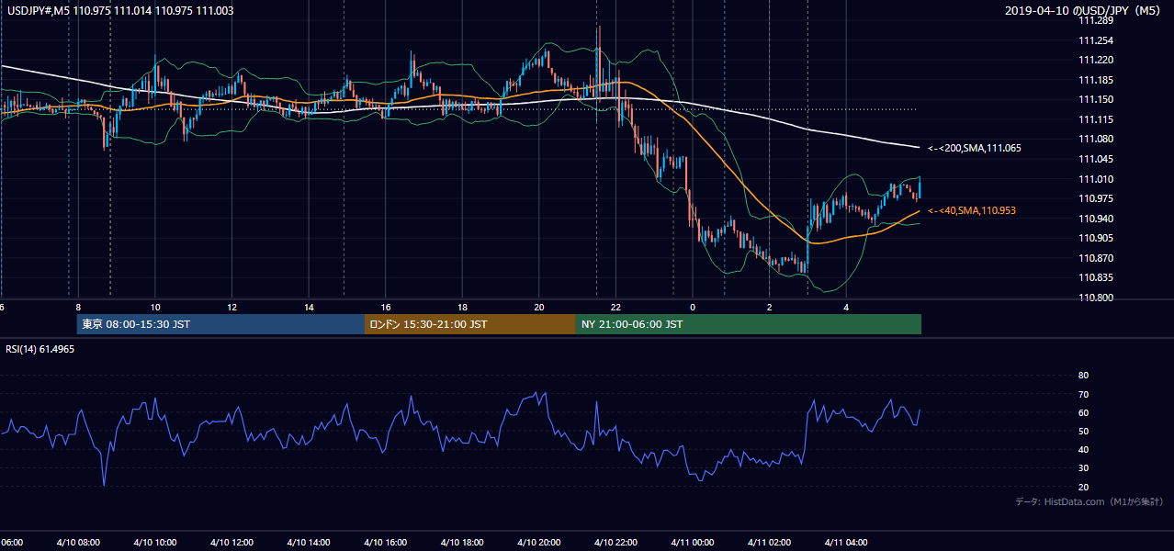1174x551 pixels.
Task: Click hour label 22 under price chart
Action: (616, 307)
